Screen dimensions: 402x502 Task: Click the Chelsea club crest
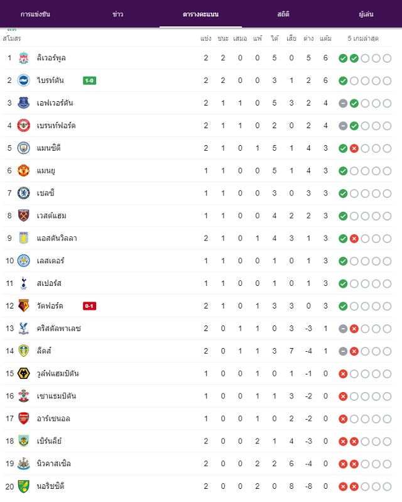(23, 193)
